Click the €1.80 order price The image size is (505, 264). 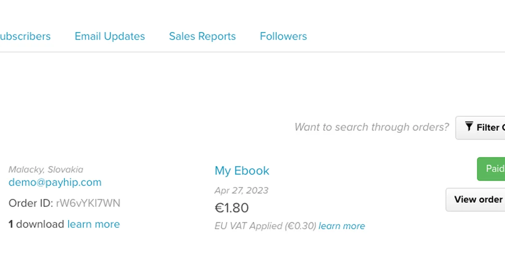(231, 208)
